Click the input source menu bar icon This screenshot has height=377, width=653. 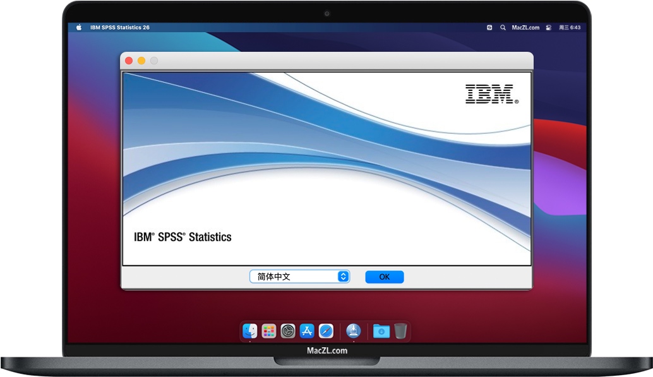point(489,28)
